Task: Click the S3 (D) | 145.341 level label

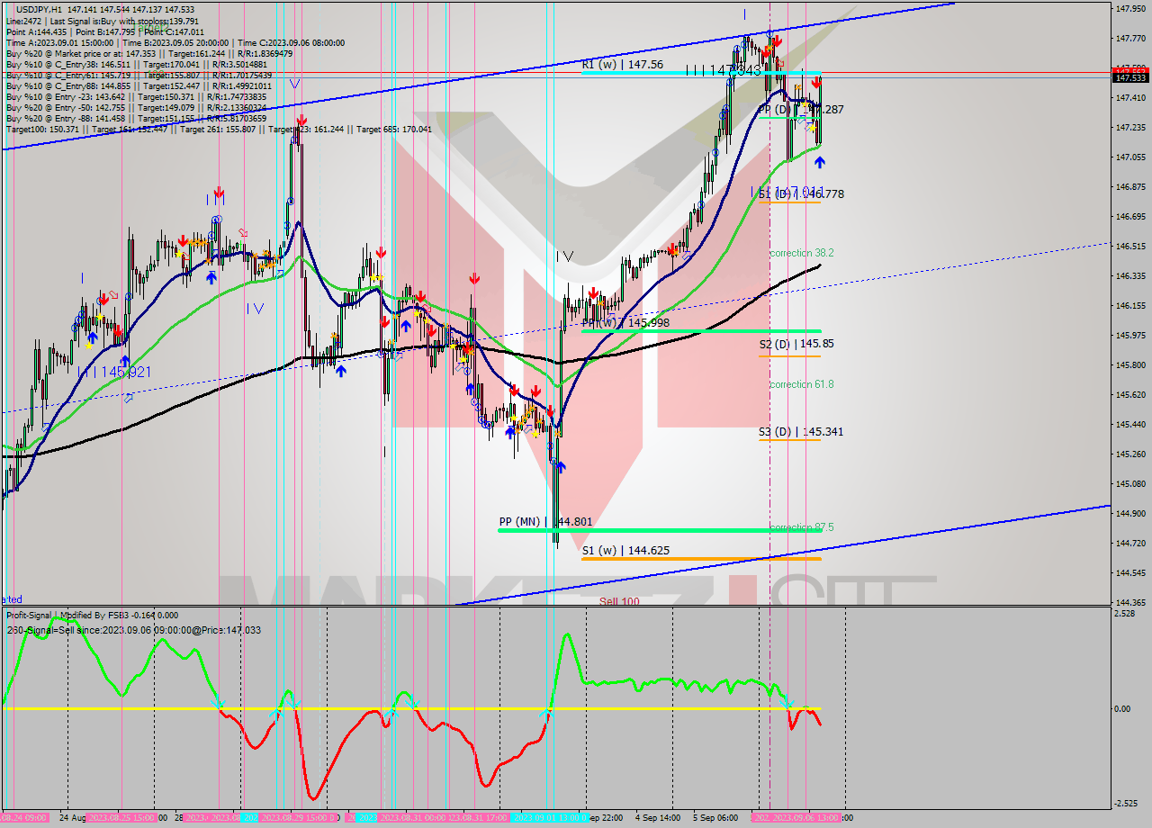Action: tap(801, 432)
